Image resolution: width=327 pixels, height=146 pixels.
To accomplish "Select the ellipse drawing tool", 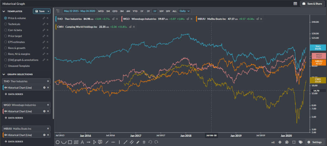I will pos(58,142).
